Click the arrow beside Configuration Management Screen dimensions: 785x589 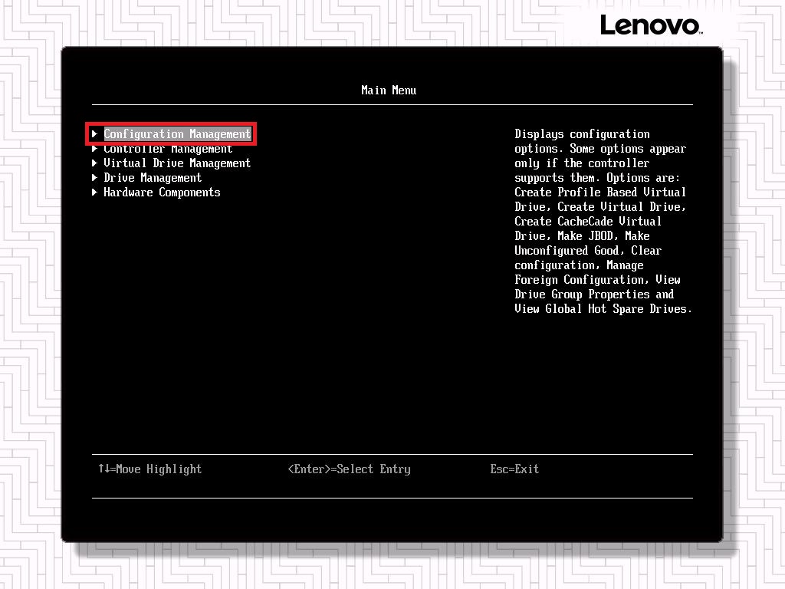pyautogui.click(x=95, y=134)
